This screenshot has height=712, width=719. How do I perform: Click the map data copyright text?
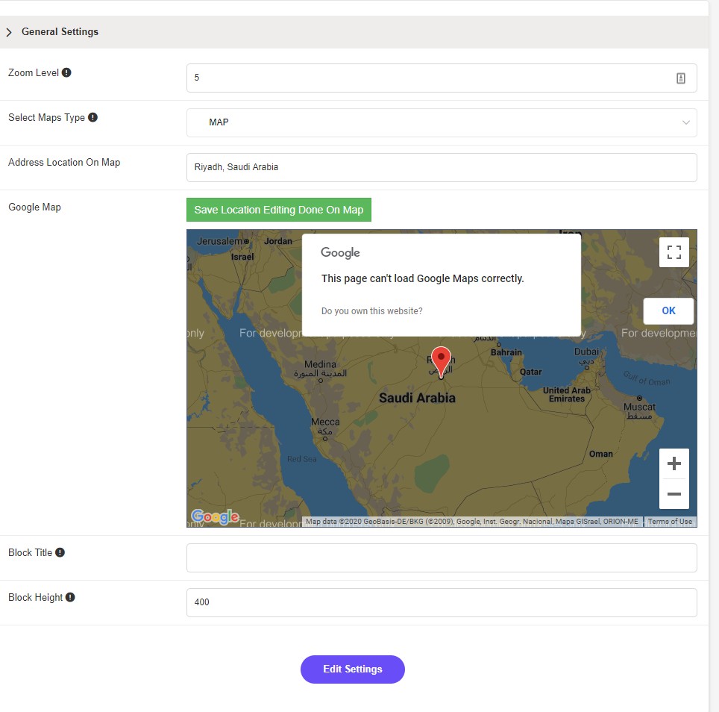(472, 522)
